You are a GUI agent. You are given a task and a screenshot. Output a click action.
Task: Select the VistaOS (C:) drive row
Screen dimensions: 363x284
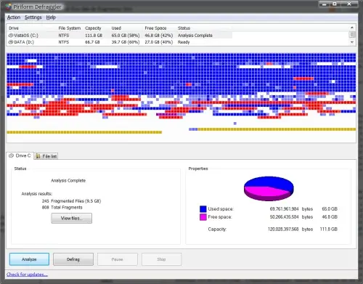coord(120,36)
